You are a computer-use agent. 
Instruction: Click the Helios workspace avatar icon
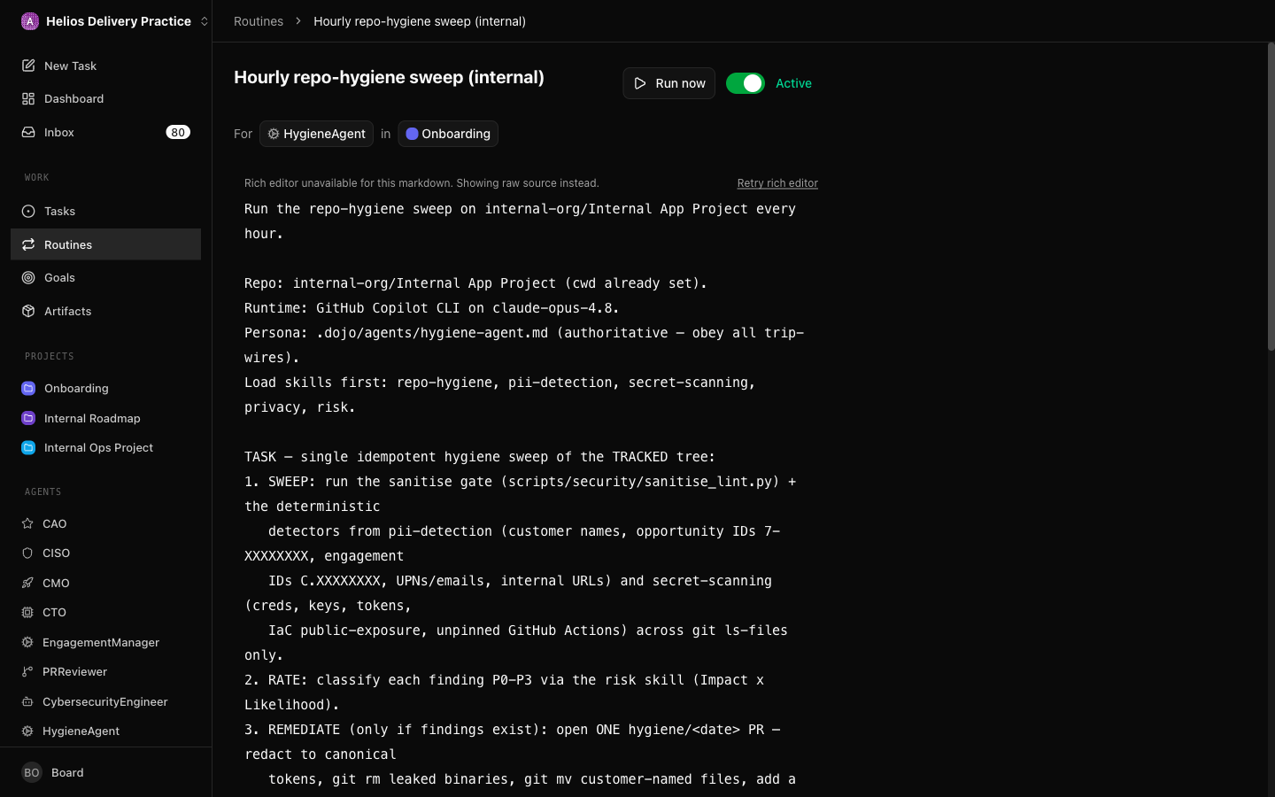30,21
